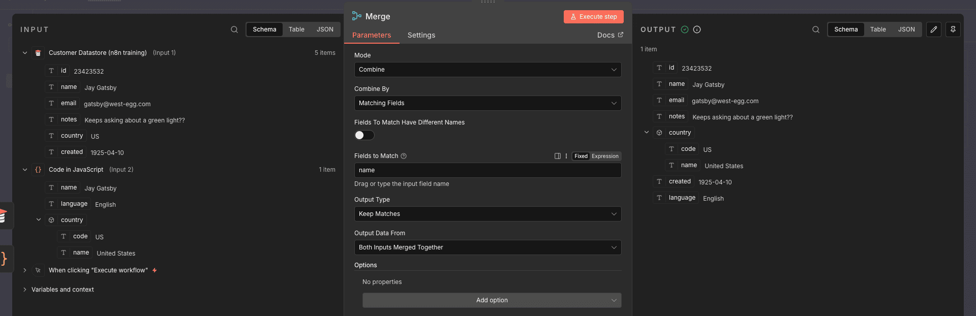Screen dimensions: 976x316
Task: Open the Mode dropdown set to Combine
Action: (x=487, y=70)
